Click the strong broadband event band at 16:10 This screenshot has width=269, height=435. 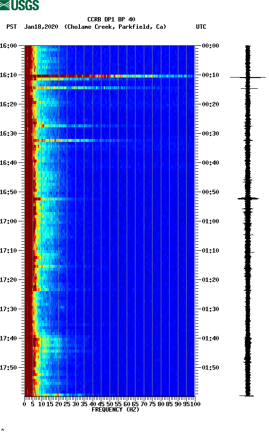pos(110,76)
